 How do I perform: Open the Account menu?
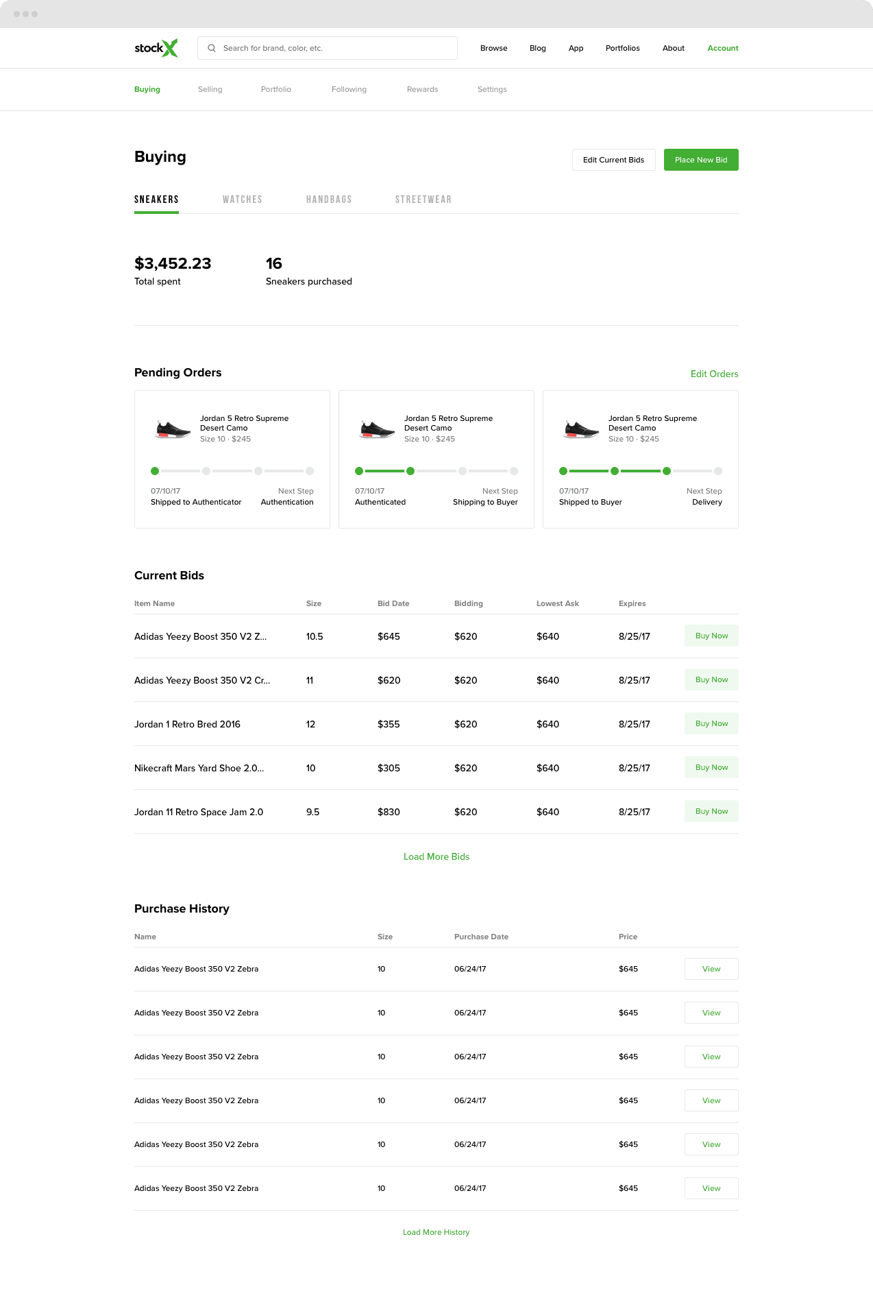(x=723, y=48)
